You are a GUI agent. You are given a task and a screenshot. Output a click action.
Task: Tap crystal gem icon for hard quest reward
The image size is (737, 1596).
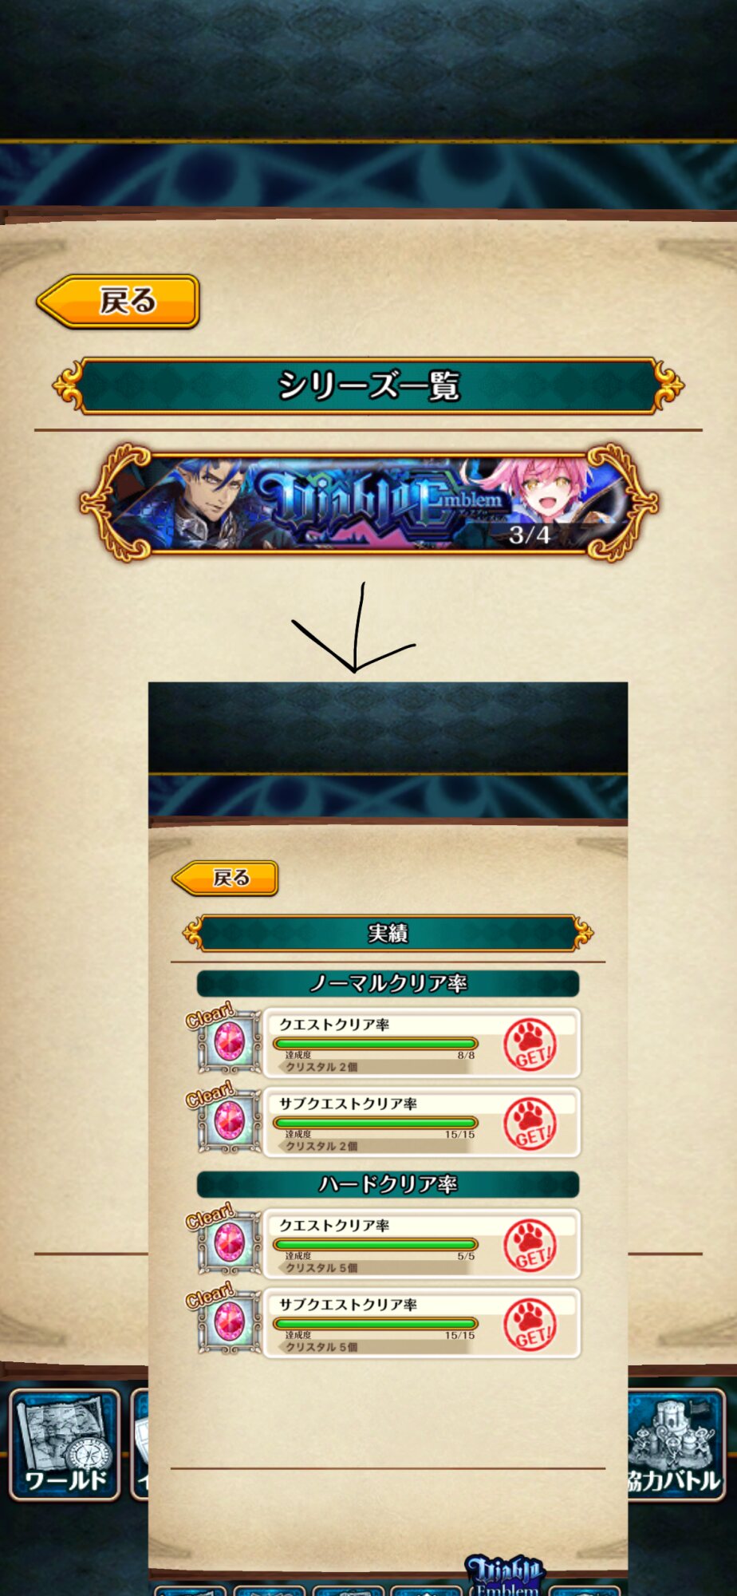point(230,1243)
